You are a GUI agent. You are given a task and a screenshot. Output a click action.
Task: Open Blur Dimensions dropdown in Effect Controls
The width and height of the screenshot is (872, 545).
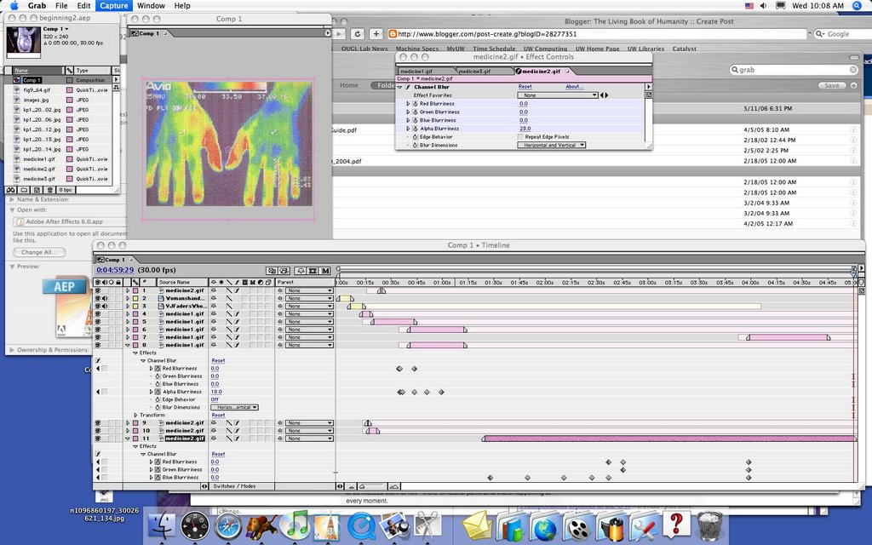(551, 145)
